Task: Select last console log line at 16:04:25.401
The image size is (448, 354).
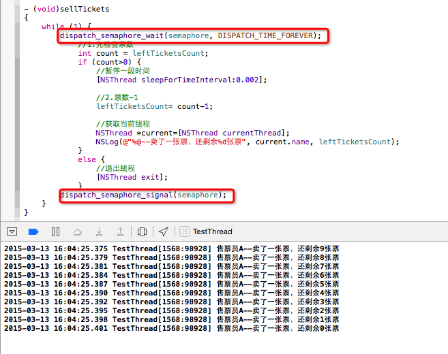Action: 171,328
